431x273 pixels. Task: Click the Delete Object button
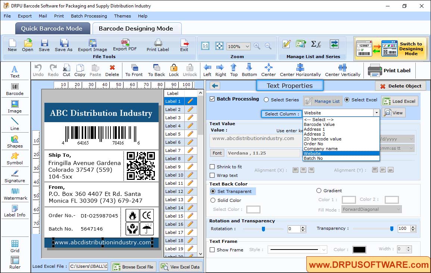pyautogui.click(x=400, y=86)
